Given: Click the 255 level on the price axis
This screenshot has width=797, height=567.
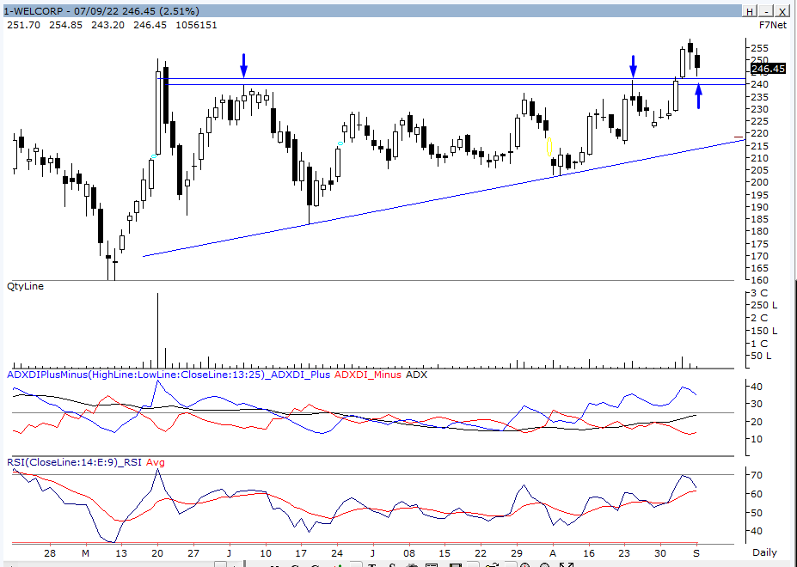Looking at the screenshot, I should tap(759, 48).
